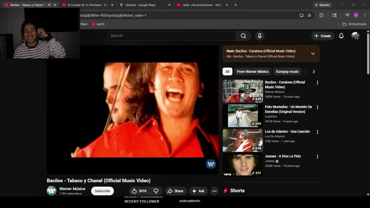Click the Shorts section heading text

coord(237,191)
